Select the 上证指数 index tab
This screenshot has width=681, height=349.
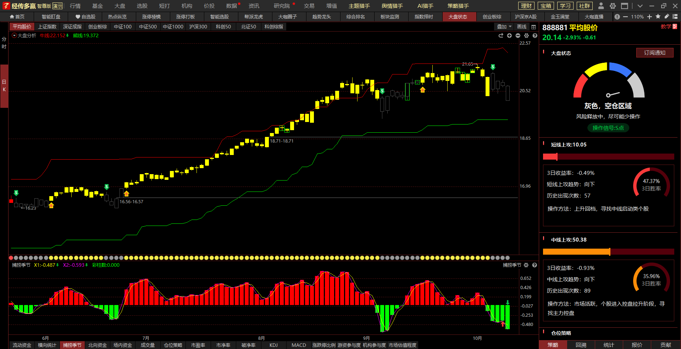click(x=47, y=27)
